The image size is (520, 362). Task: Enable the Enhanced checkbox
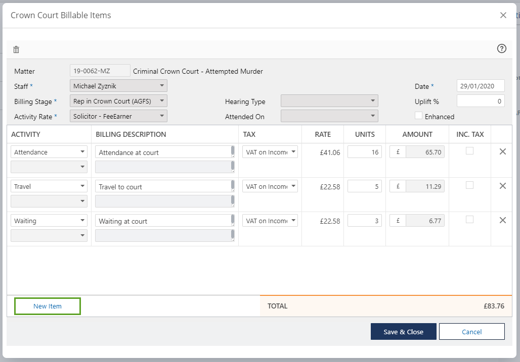click(418, 116)
